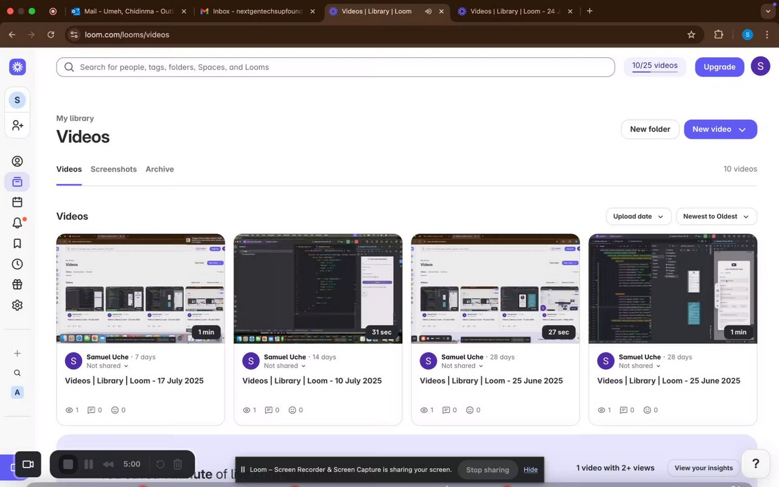This screenshot has width=779, height=487.
Task: Click title Videos | Library | Loom - 17 July 2025
Action: [x=134, y=380]
